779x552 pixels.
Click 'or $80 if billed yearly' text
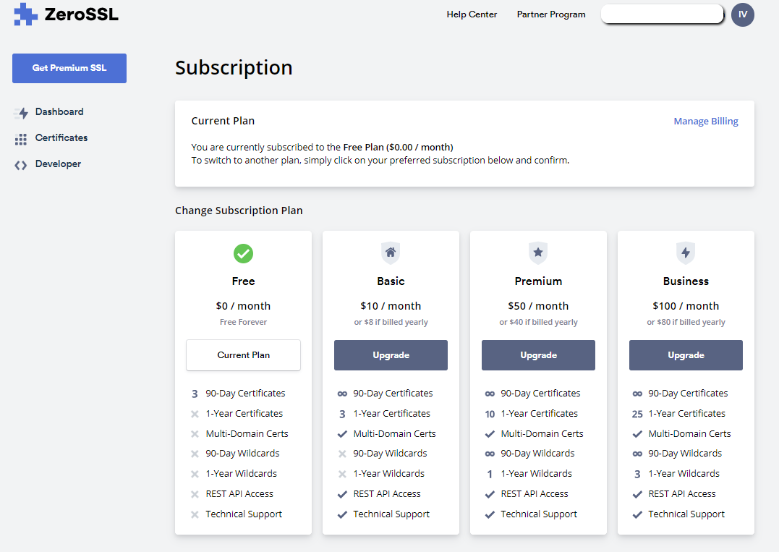pyautogui.click(x=686, y=322)
